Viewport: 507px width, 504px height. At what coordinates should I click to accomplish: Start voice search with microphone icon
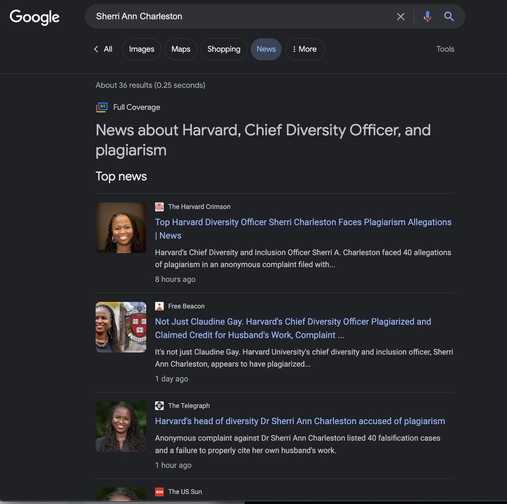(x=428, y=16)
